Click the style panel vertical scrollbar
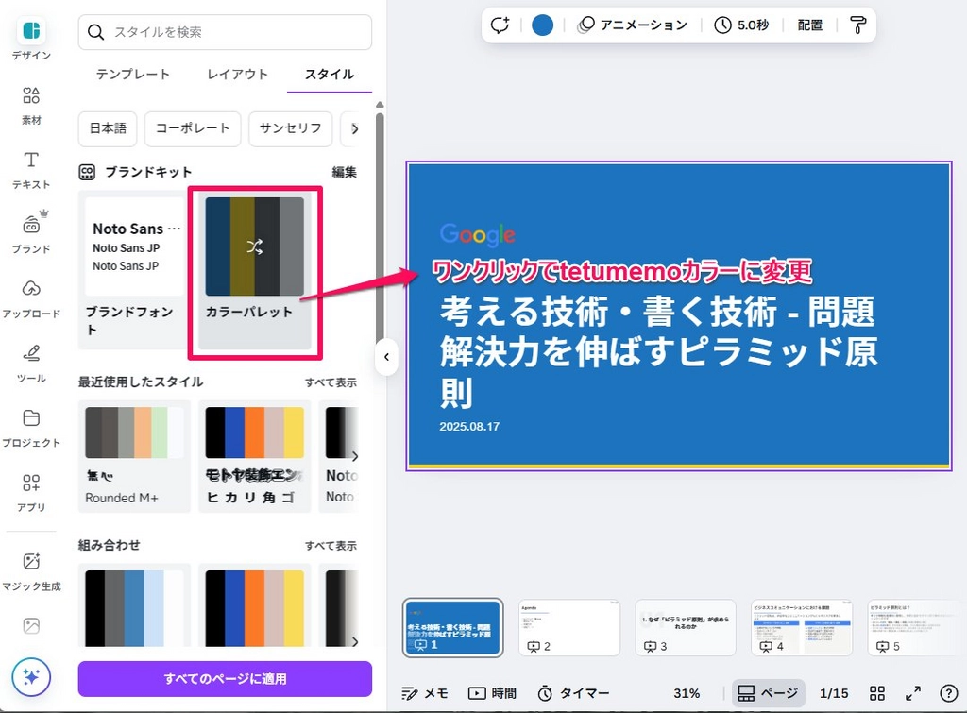This screenshot has width=967, height=713. [x=380, y=229]
